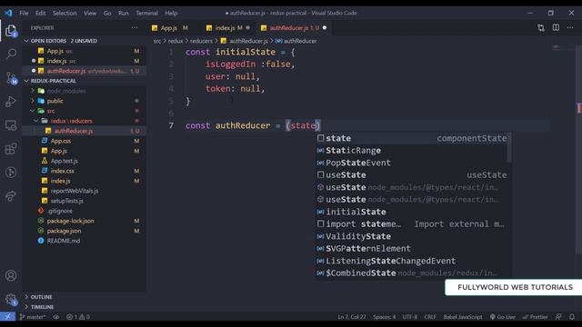Screen dimensions: 582x327
Task: Open Explorer Views and More Actions ellipsis
Action: (x=135, y=28)
